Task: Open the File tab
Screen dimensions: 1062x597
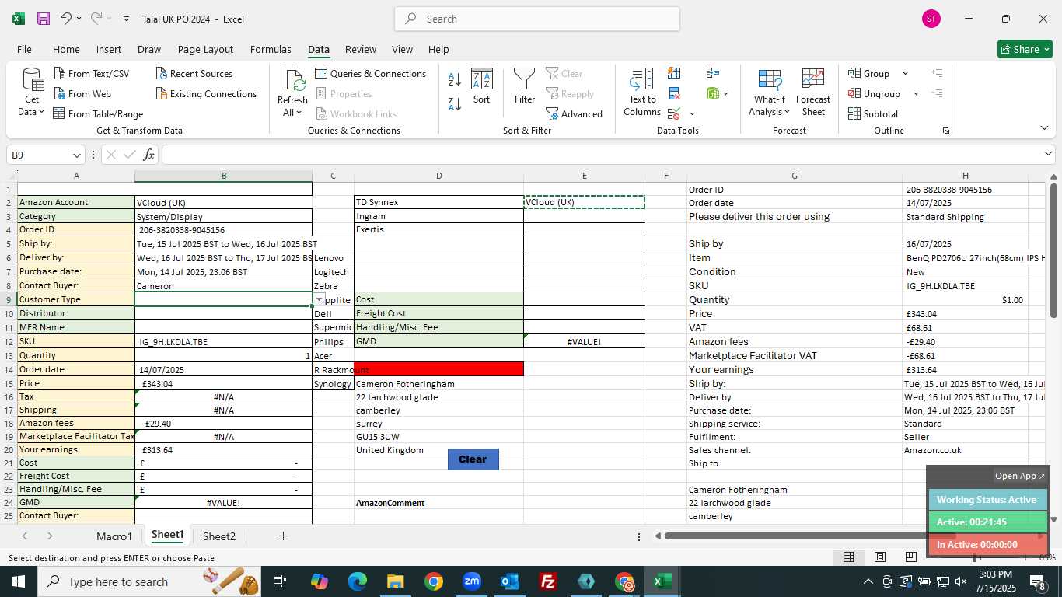Action: click(x=24, y=49)
